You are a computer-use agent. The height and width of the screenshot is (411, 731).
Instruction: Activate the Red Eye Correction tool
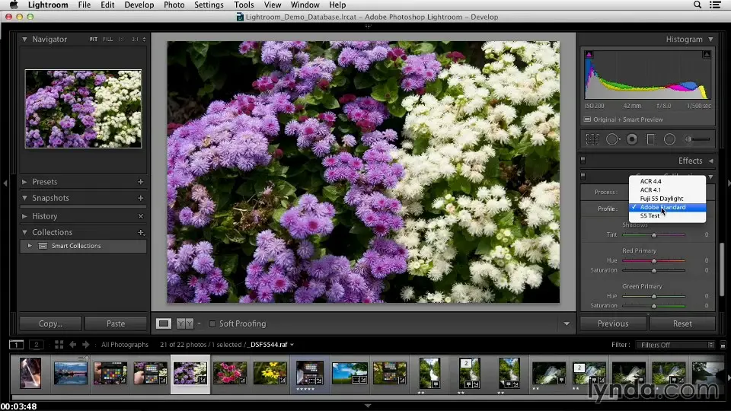click(x=632, y=139)
